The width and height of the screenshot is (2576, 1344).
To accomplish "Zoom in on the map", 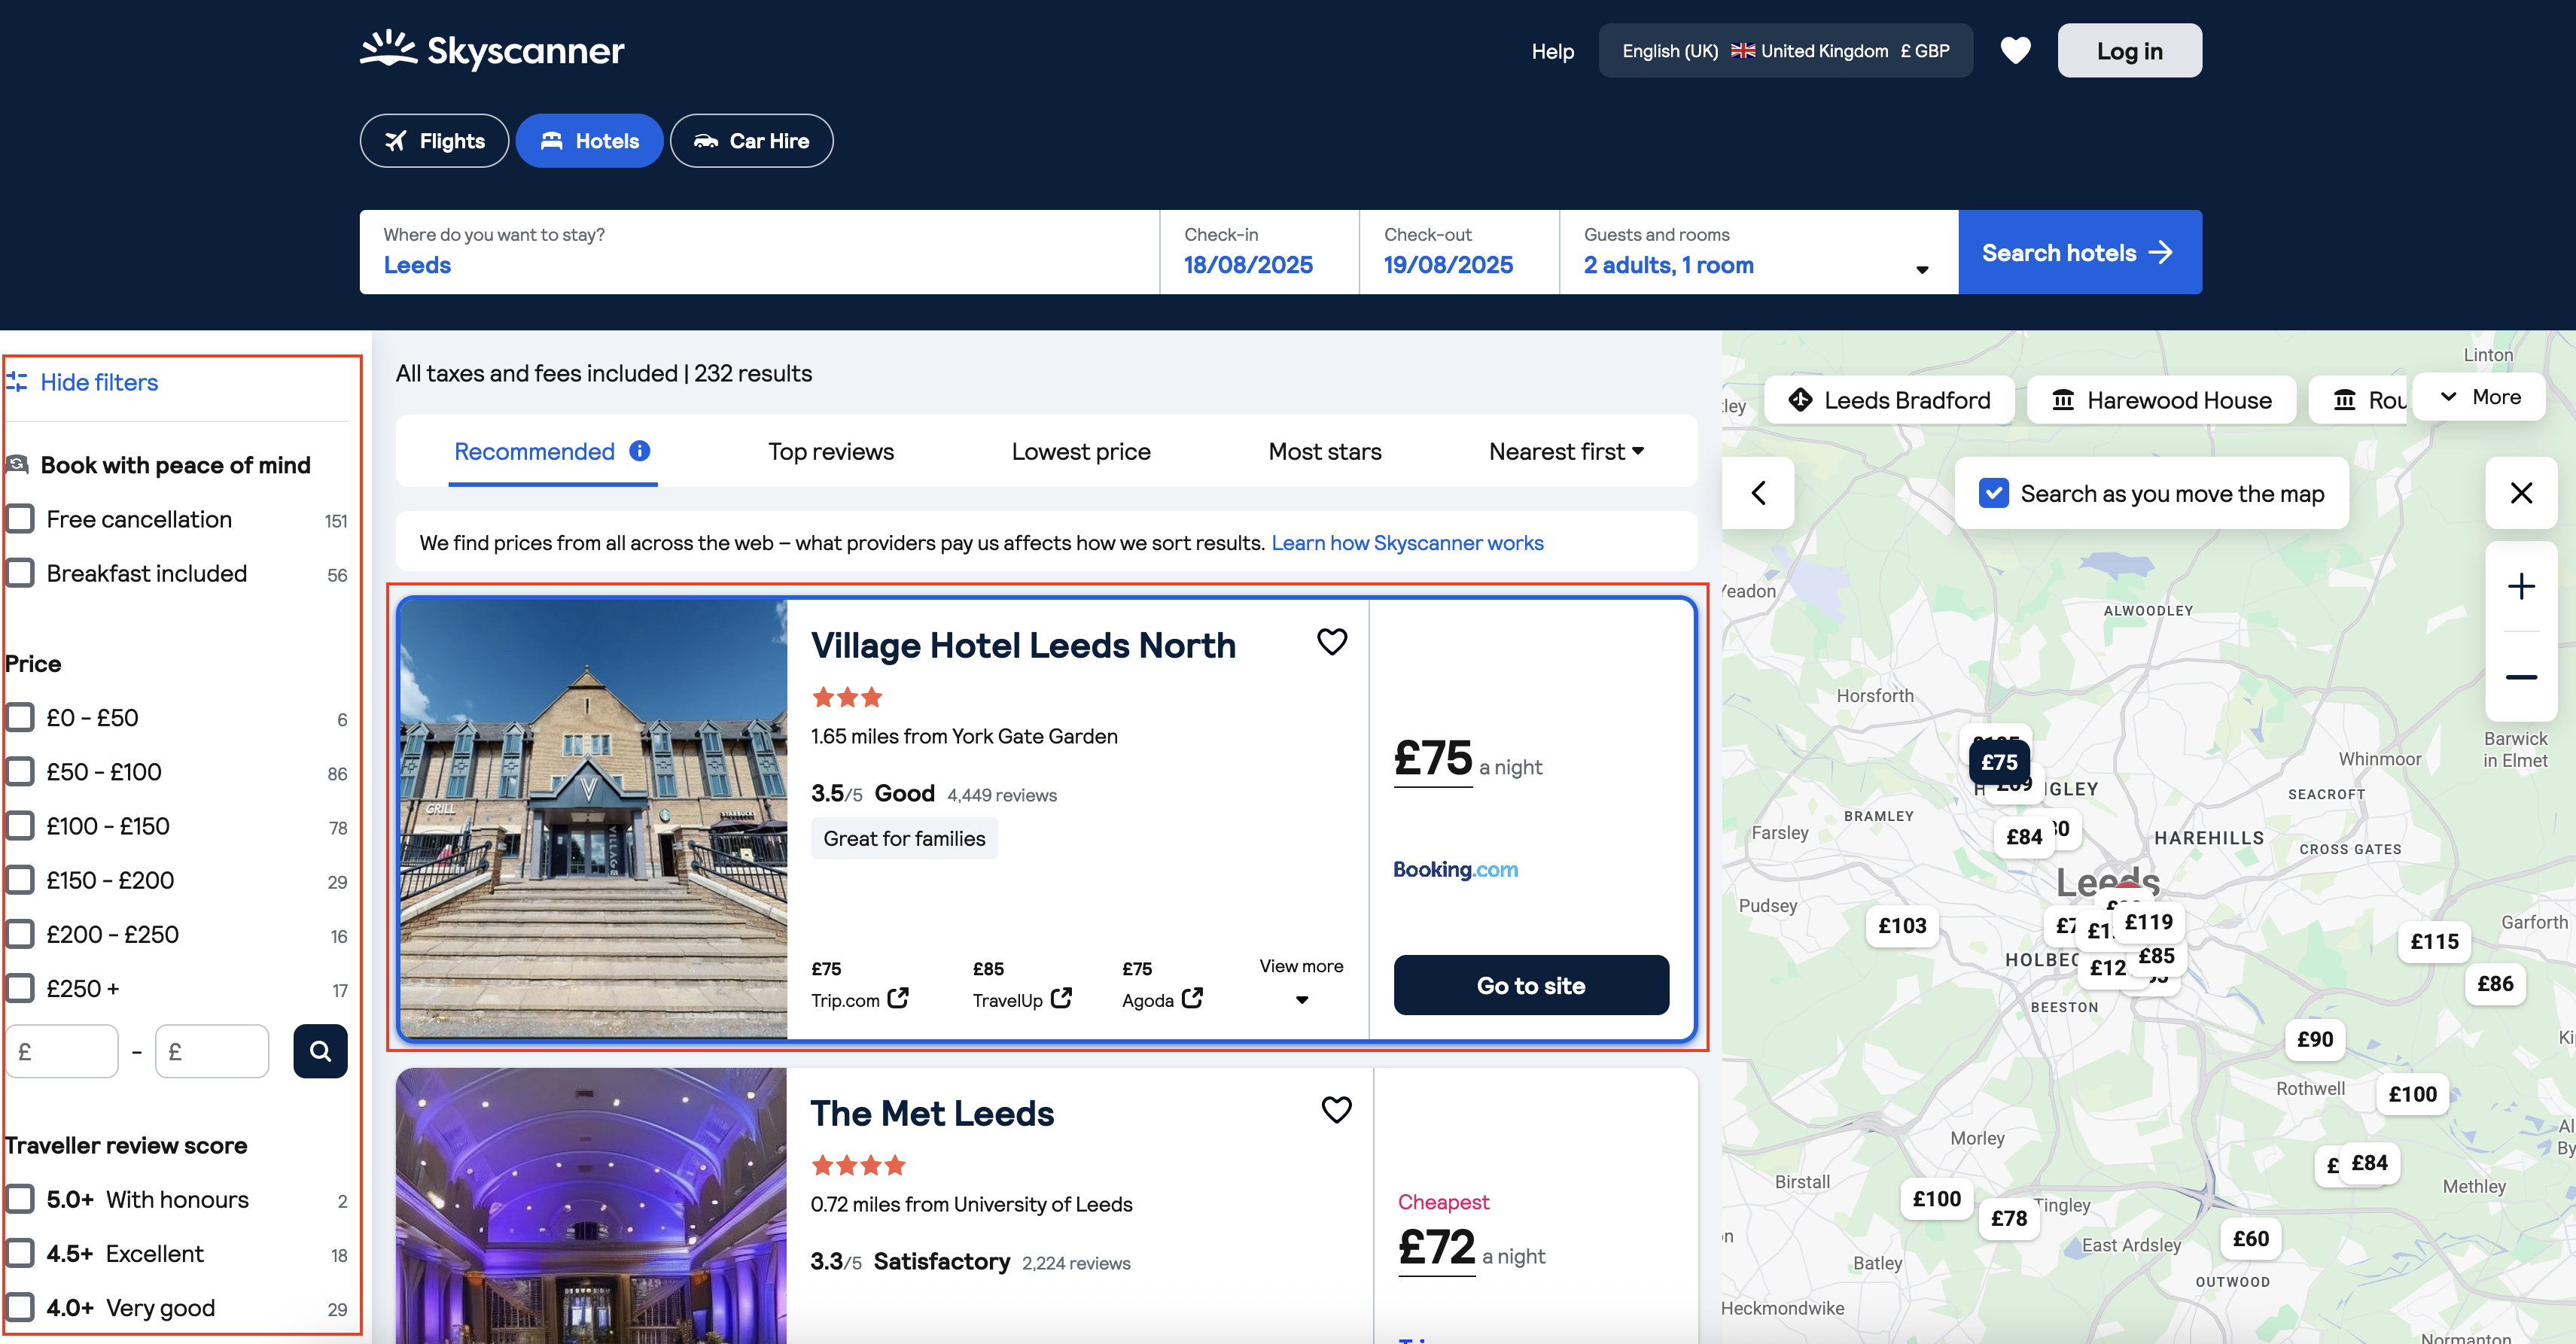I will pos(2521,586).
